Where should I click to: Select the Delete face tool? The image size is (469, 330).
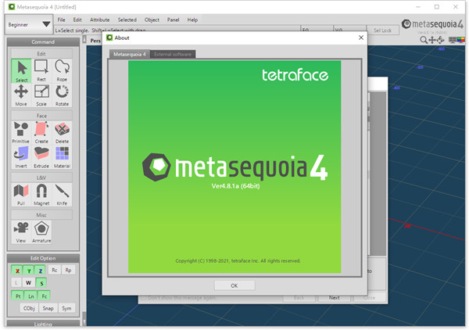62,132
